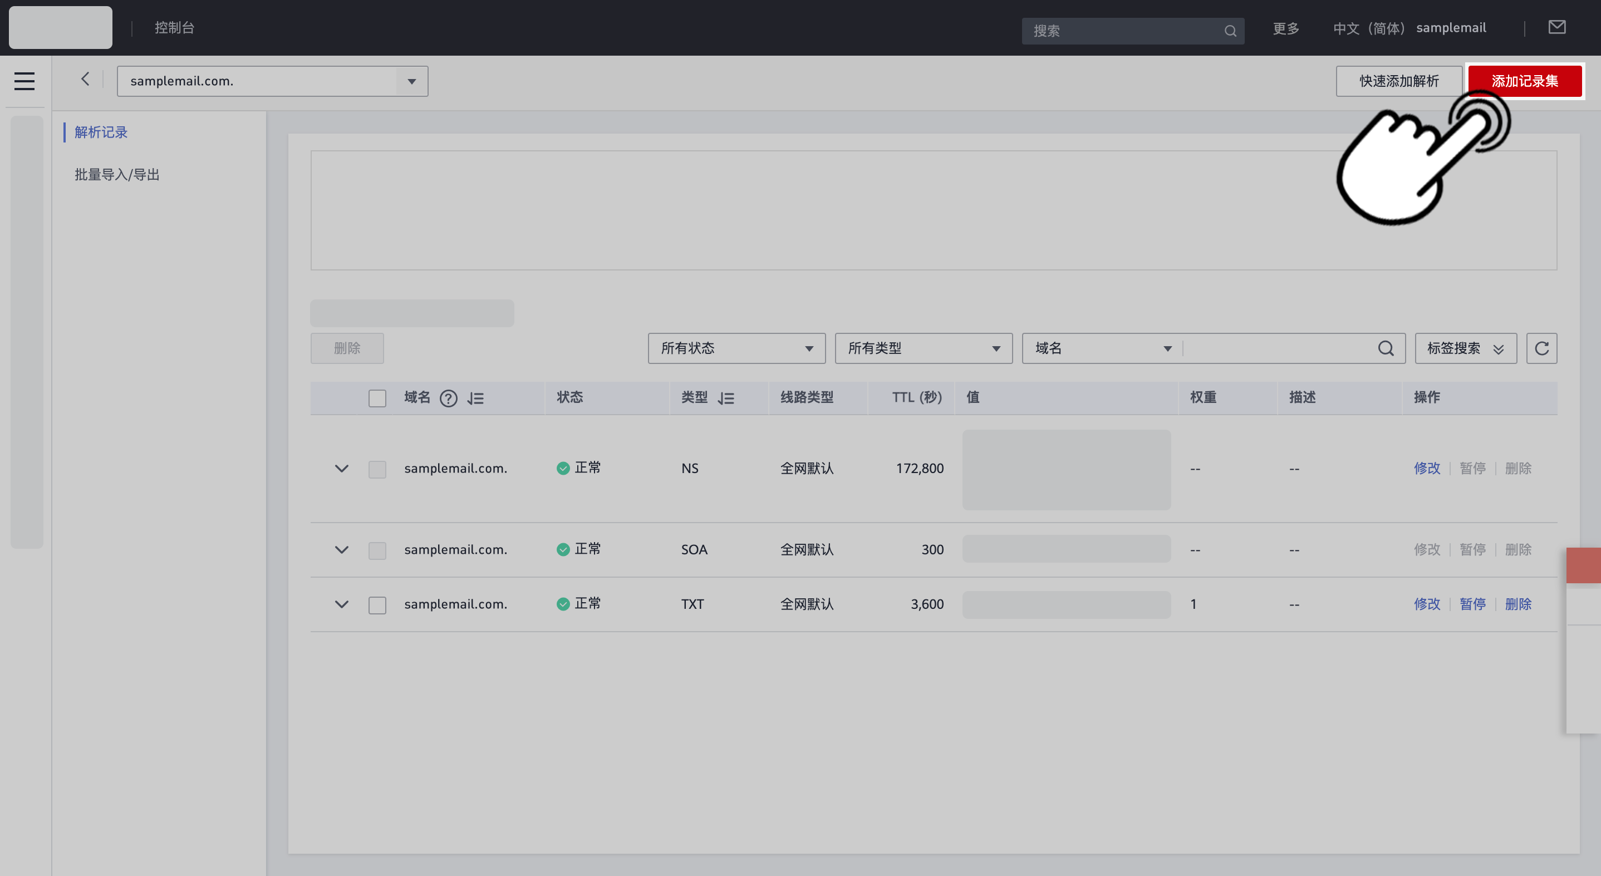This screenshot has height=876, width=1601.
Task: Click domain name help question icon
Action: point(448,398)
